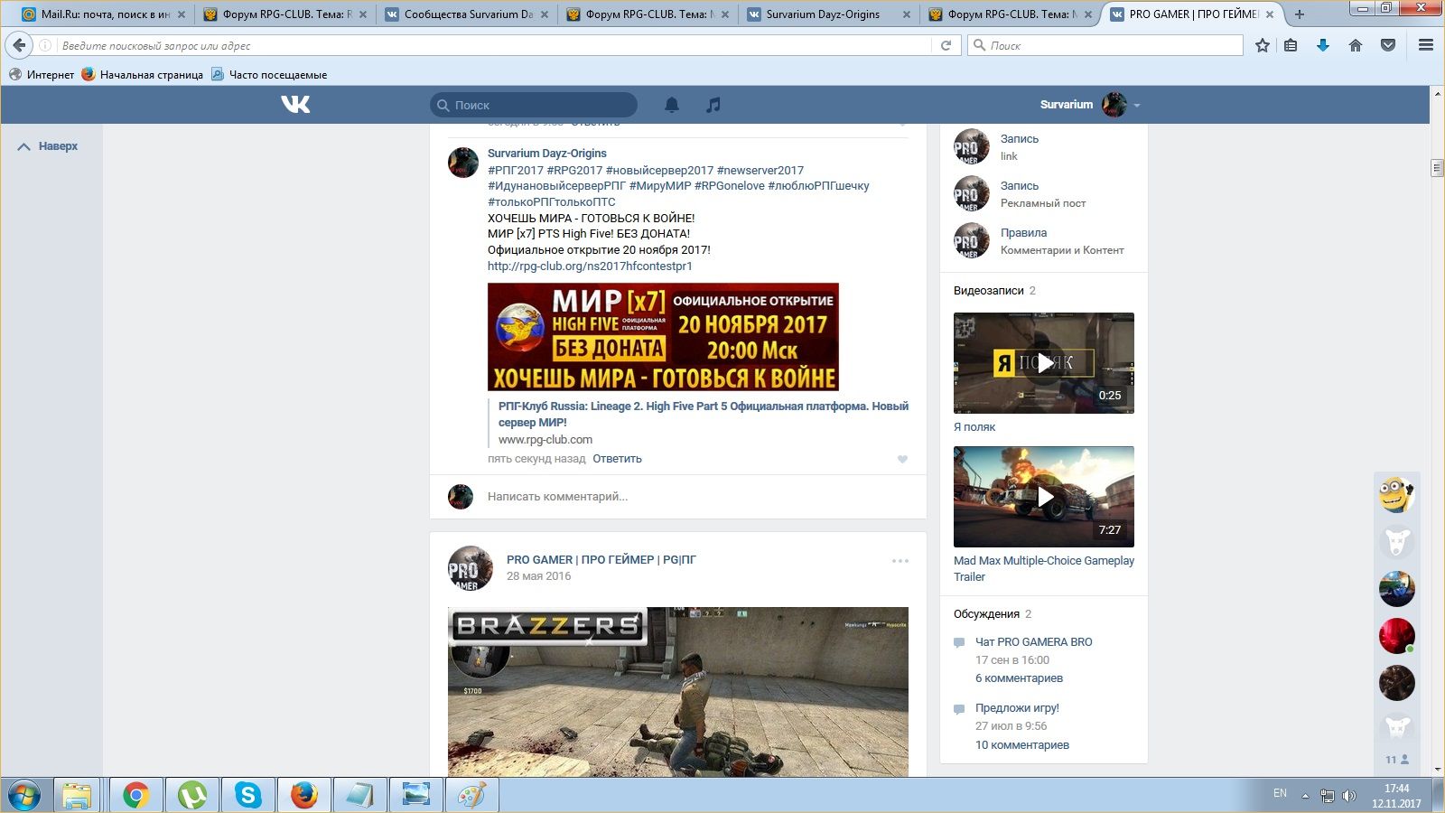Show hidden tray icons arrow
This screenshot has width=1445, height=813.
coord(1305,796)
